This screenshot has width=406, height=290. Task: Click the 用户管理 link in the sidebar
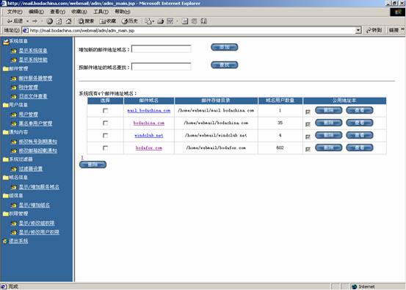coord(29,115)
